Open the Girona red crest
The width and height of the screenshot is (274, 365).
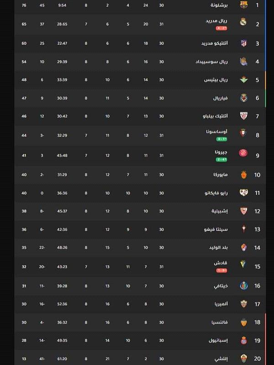pyautogui.click(x=243, y=153)
